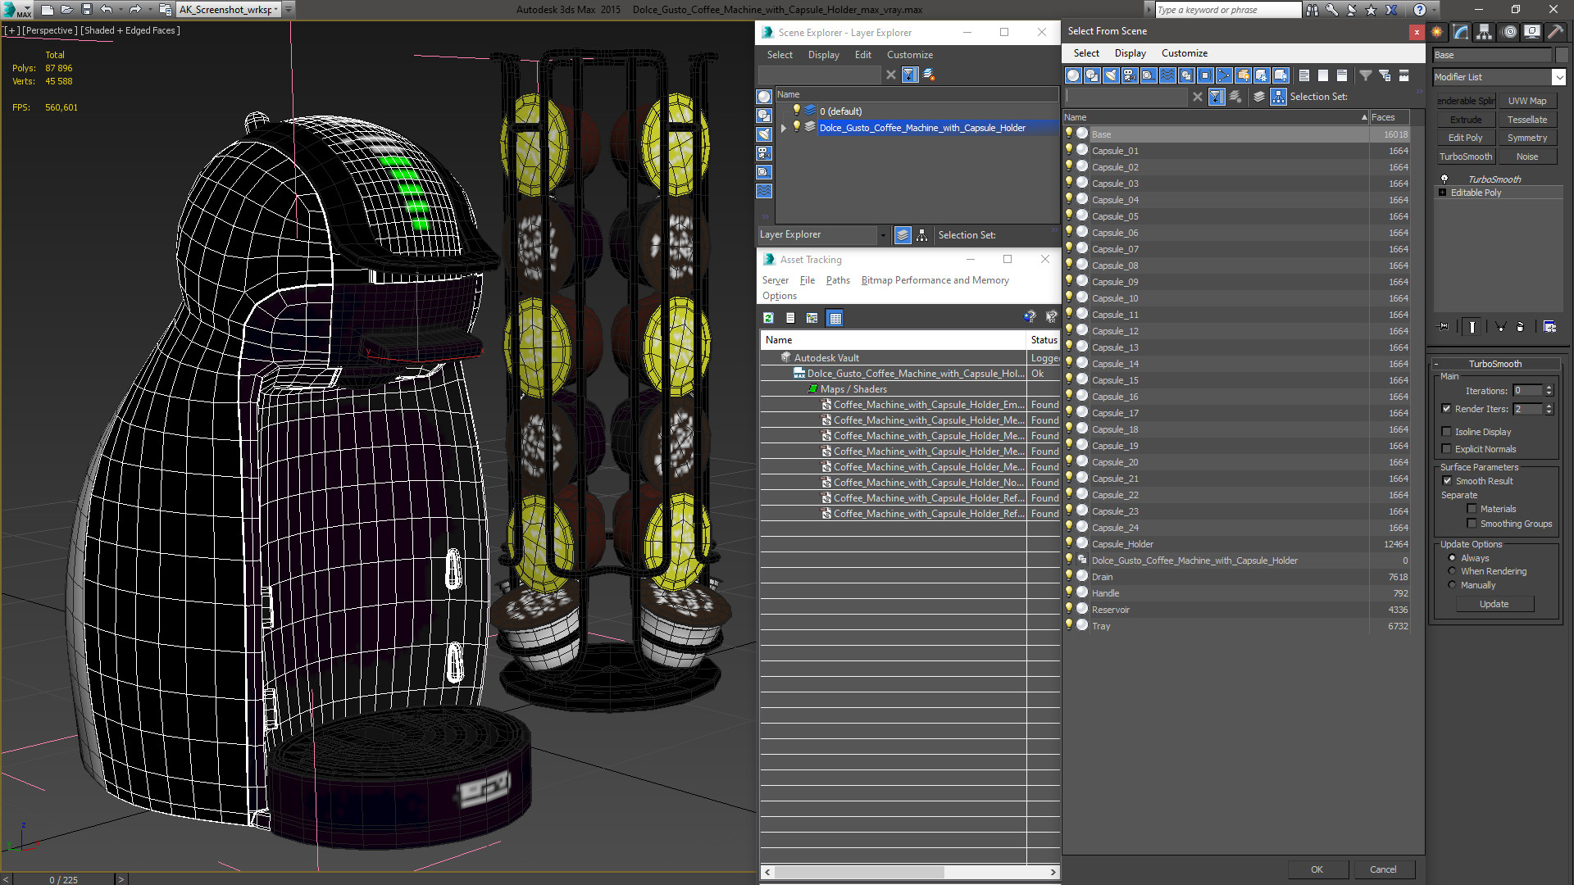Click the Symmetry modifier button

[1527, 138]
